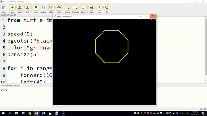Click the forward(10...) line of code
The image size is (207, 116).
[x=37, y=75]
